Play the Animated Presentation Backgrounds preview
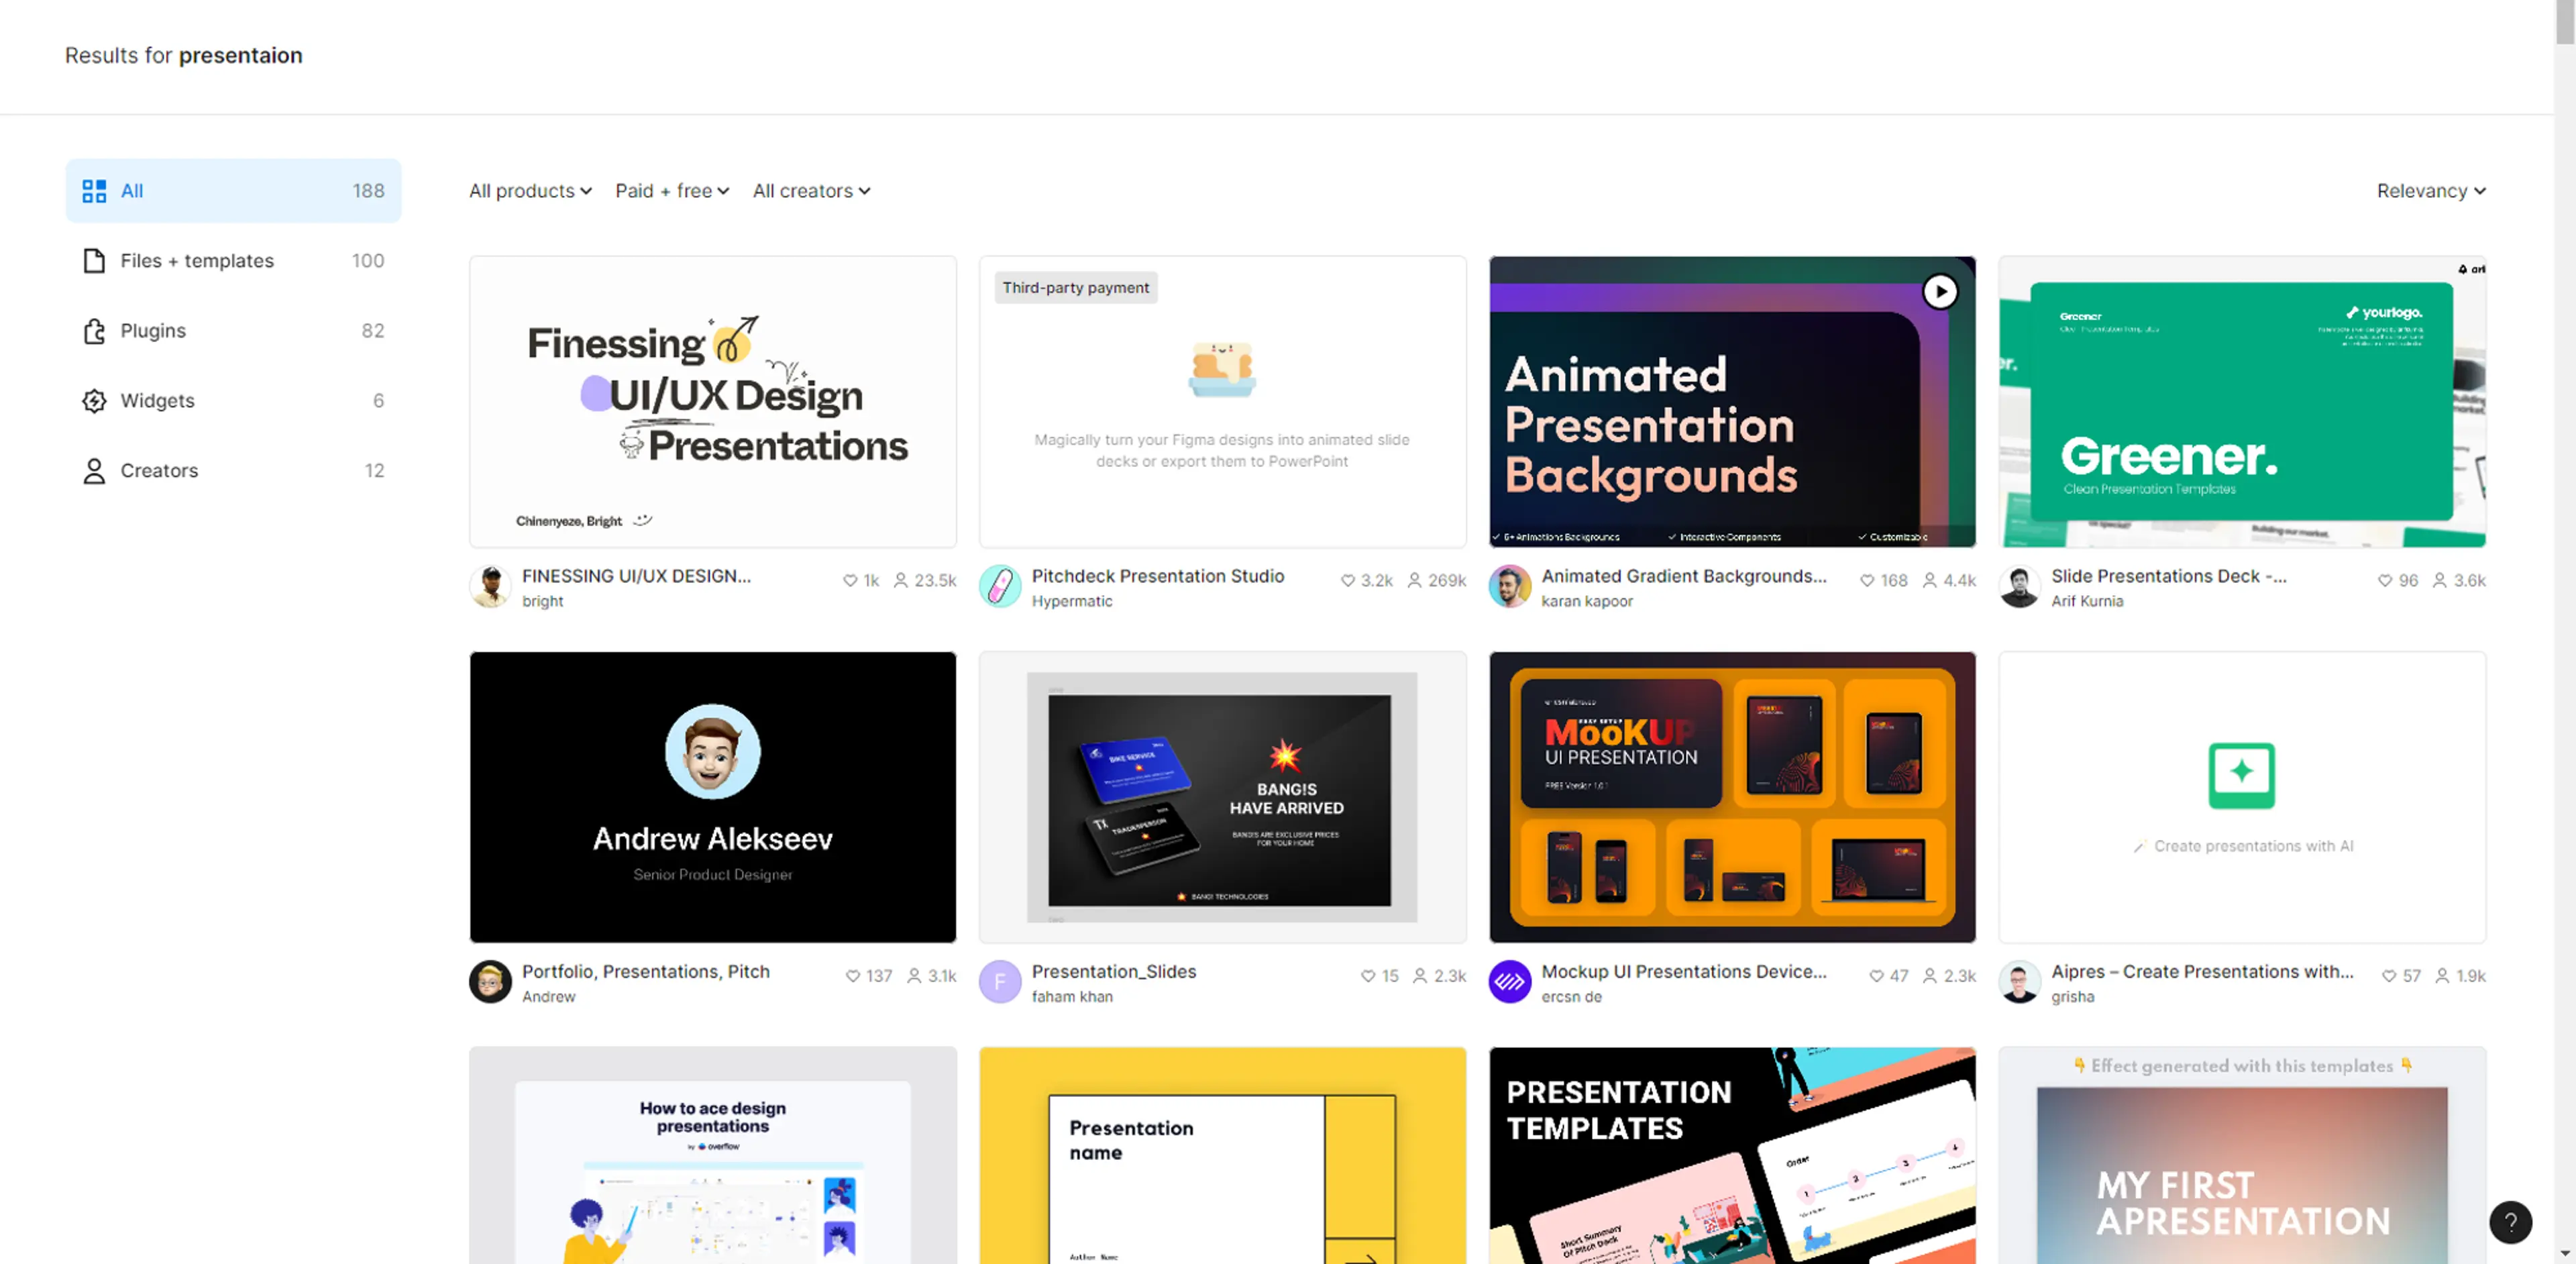Viewport: 2576px width, 1264px height. click(x=1940, y=291)
